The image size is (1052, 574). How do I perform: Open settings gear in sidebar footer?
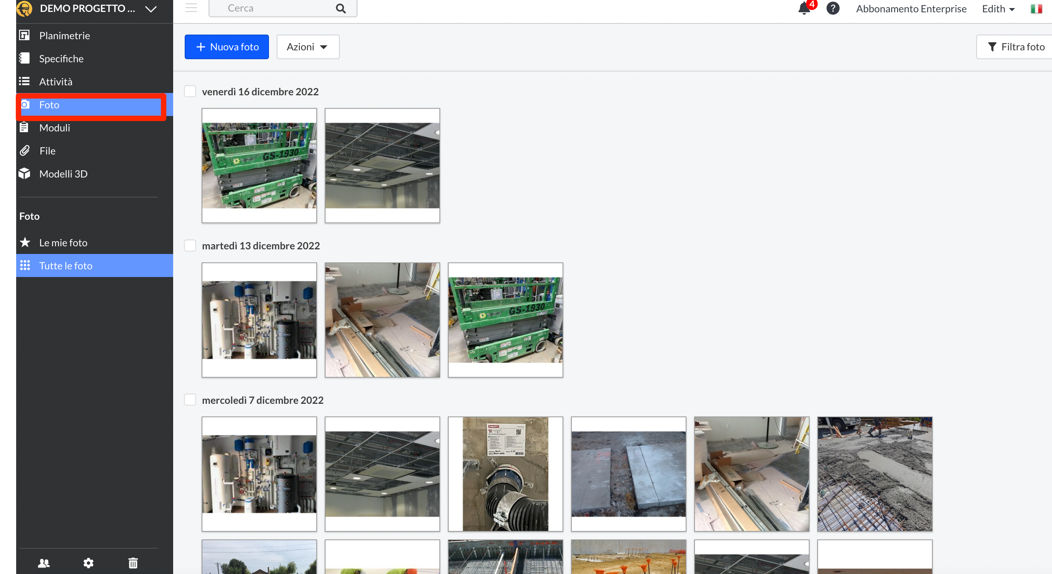[x=89, y=563]
